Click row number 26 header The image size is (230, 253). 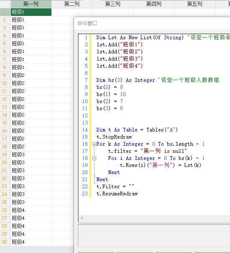point(5,210)
